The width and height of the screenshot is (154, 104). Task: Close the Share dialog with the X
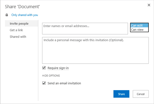149,5
